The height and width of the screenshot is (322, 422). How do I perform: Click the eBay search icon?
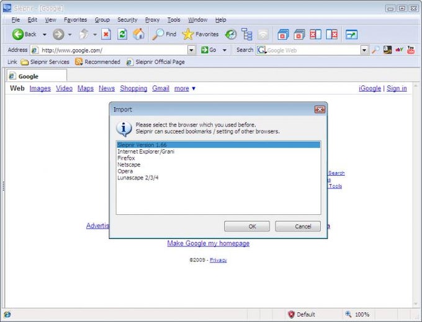point(399,50)
